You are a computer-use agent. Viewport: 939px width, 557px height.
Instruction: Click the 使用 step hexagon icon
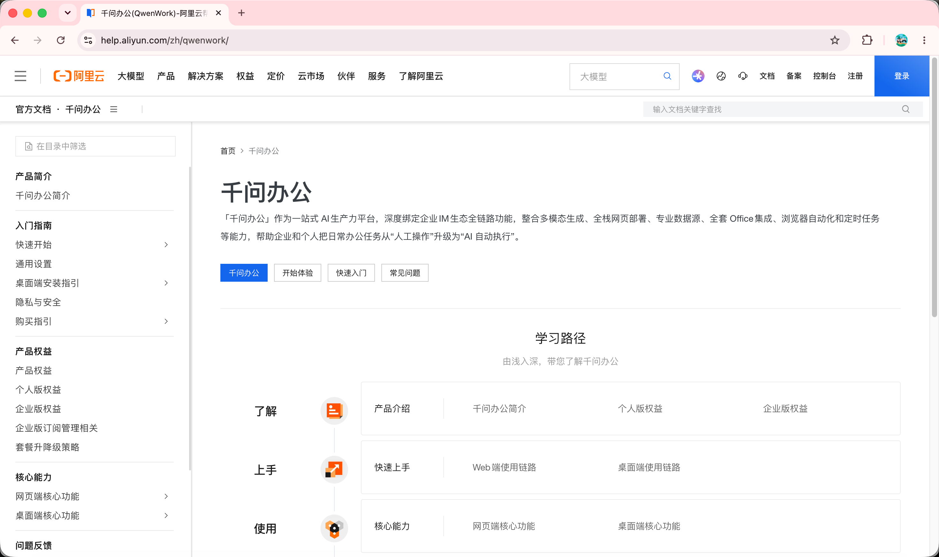pos(334,529)
